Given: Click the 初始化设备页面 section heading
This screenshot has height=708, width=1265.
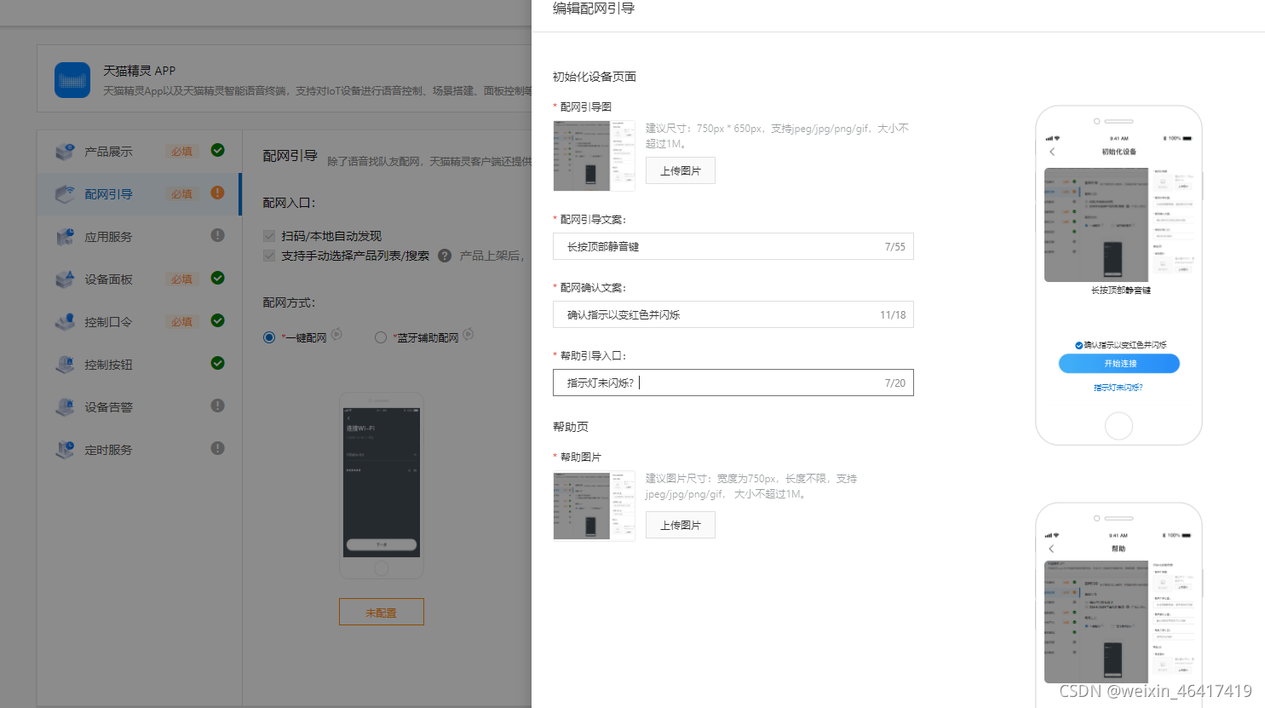Looking at the screenshot, I should coord(595,77).
